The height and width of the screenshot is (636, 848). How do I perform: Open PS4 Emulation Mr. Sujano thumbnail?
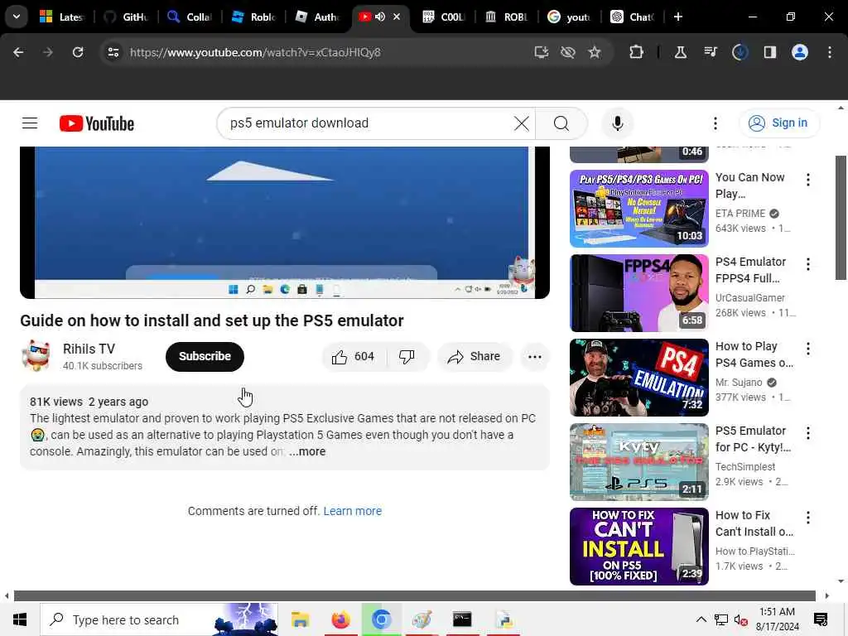(x=638, y=378)
